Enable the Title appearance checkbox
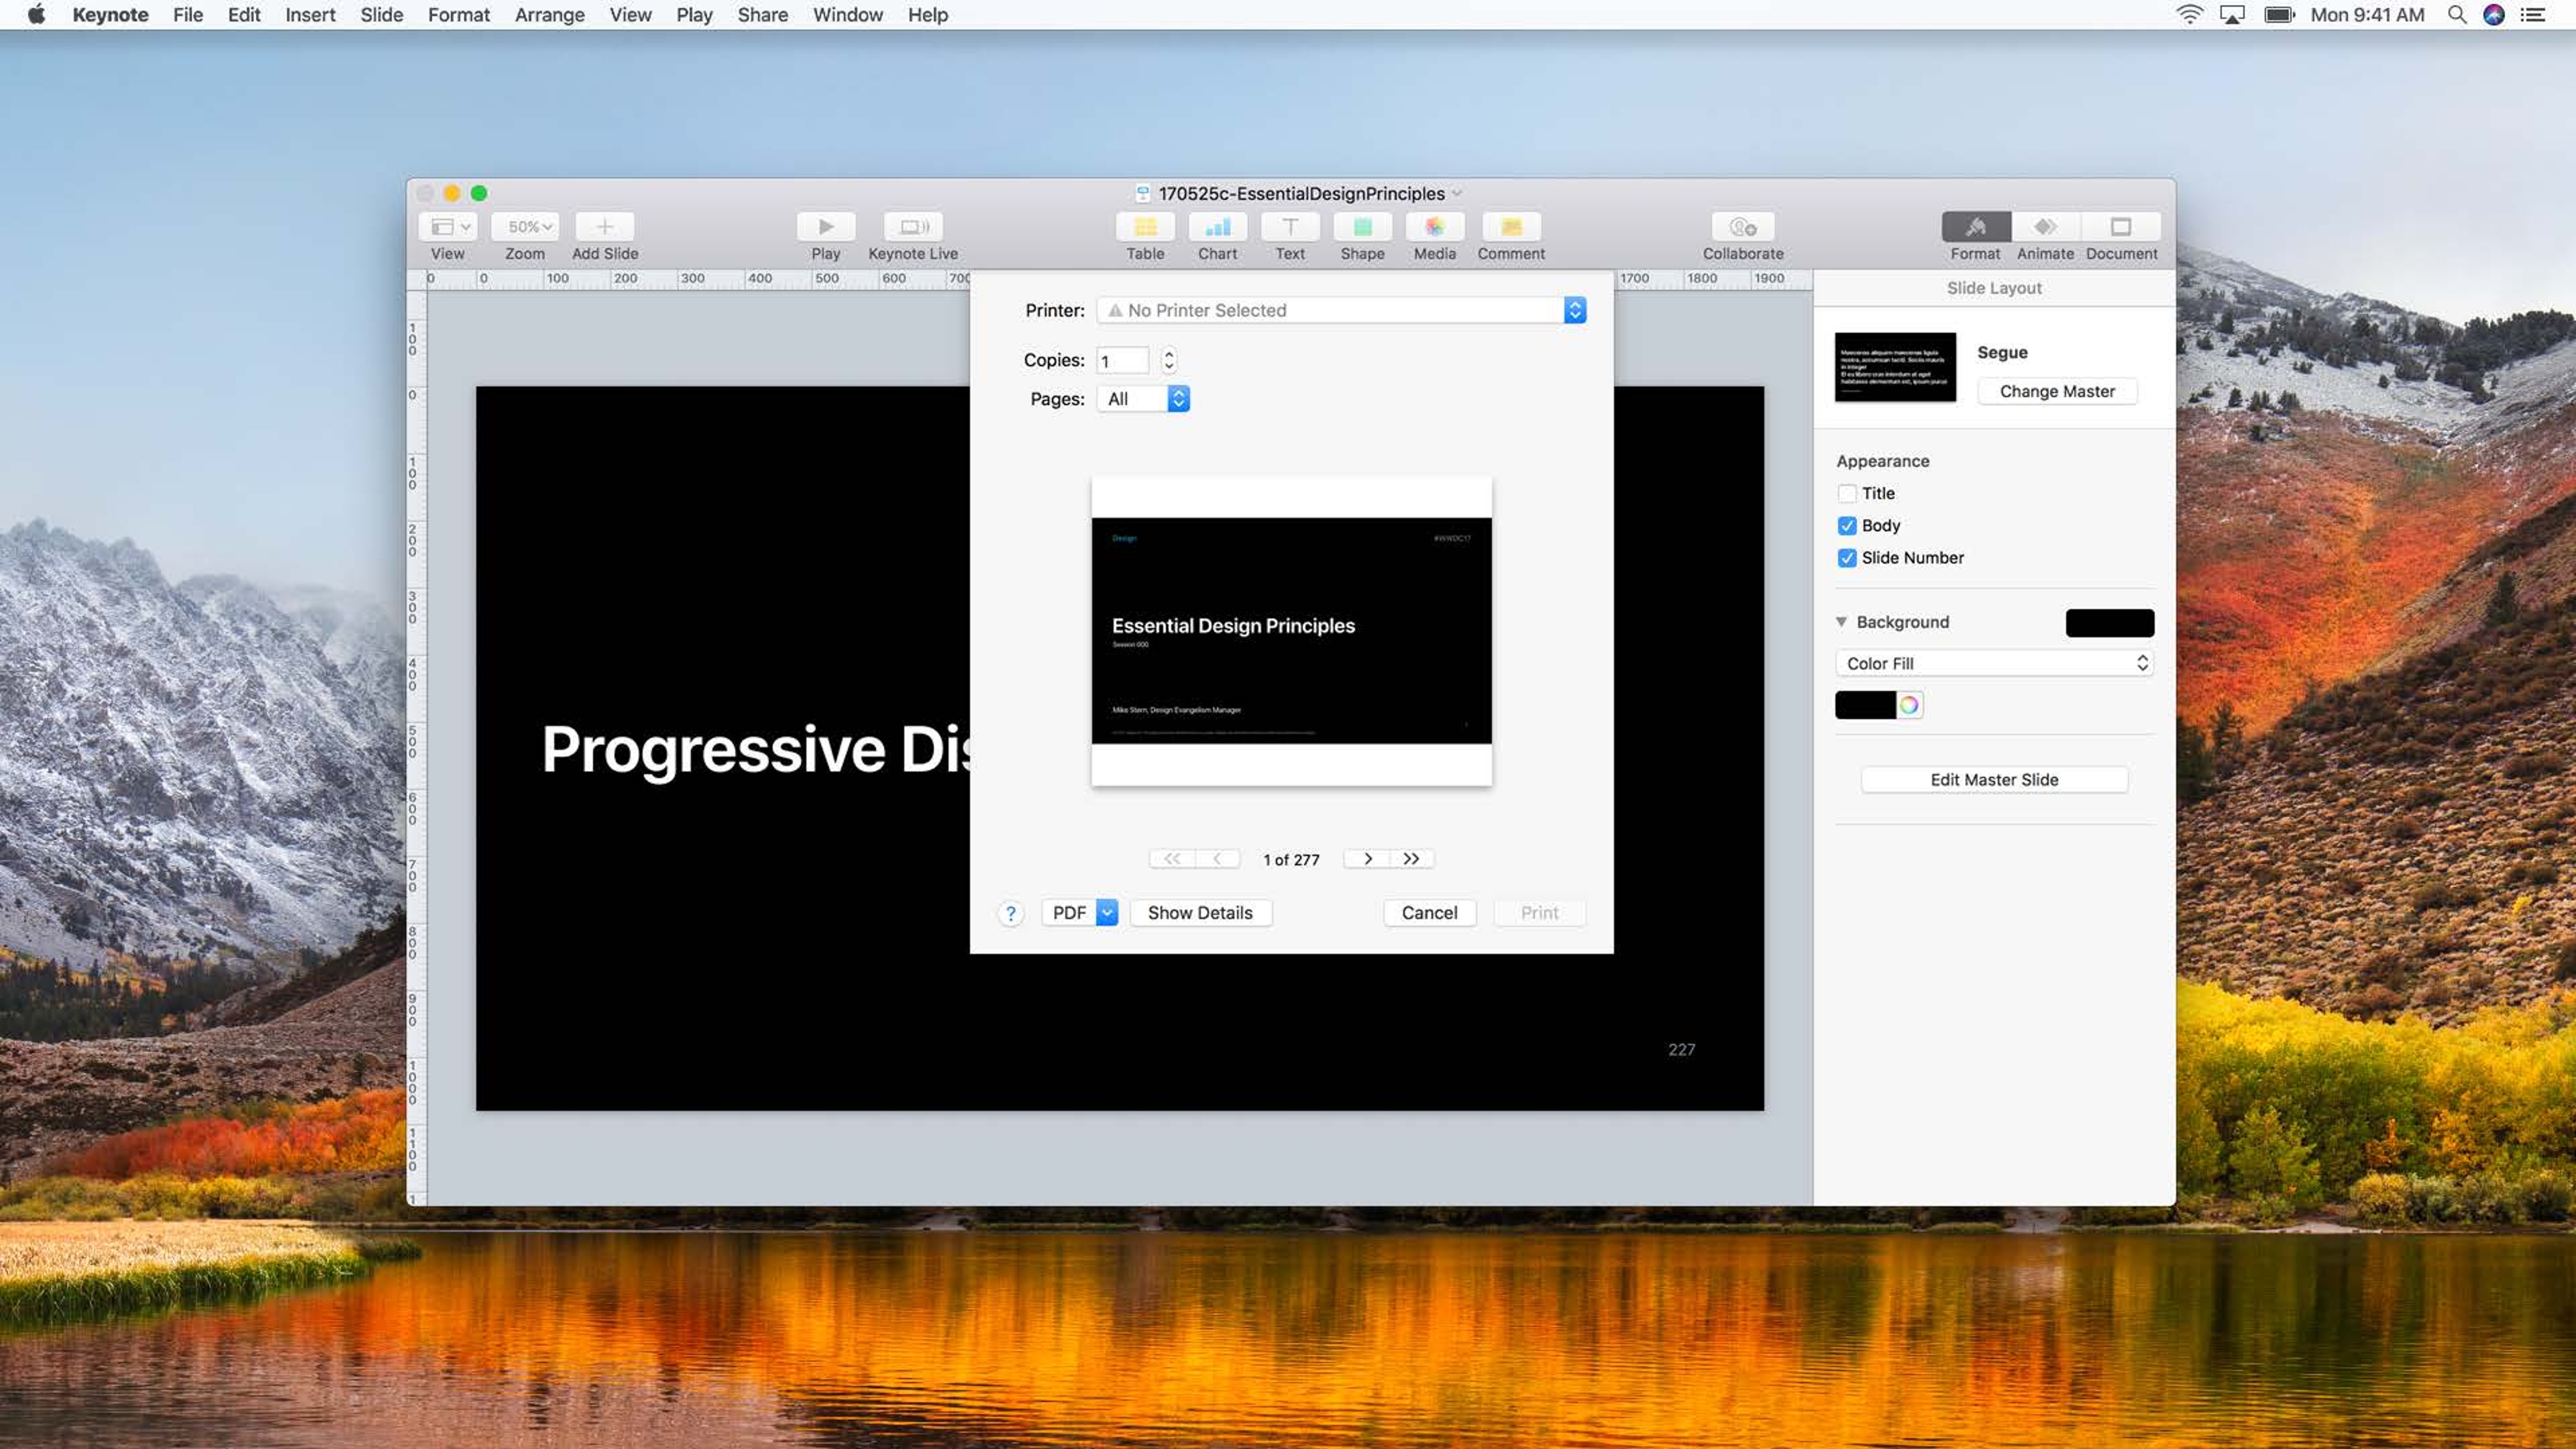 pyautogui.click(x=1847, y=493)
